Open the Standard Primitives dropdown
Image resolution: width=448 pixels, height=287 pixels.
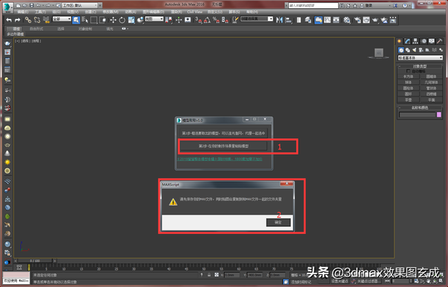pos(420,58)
